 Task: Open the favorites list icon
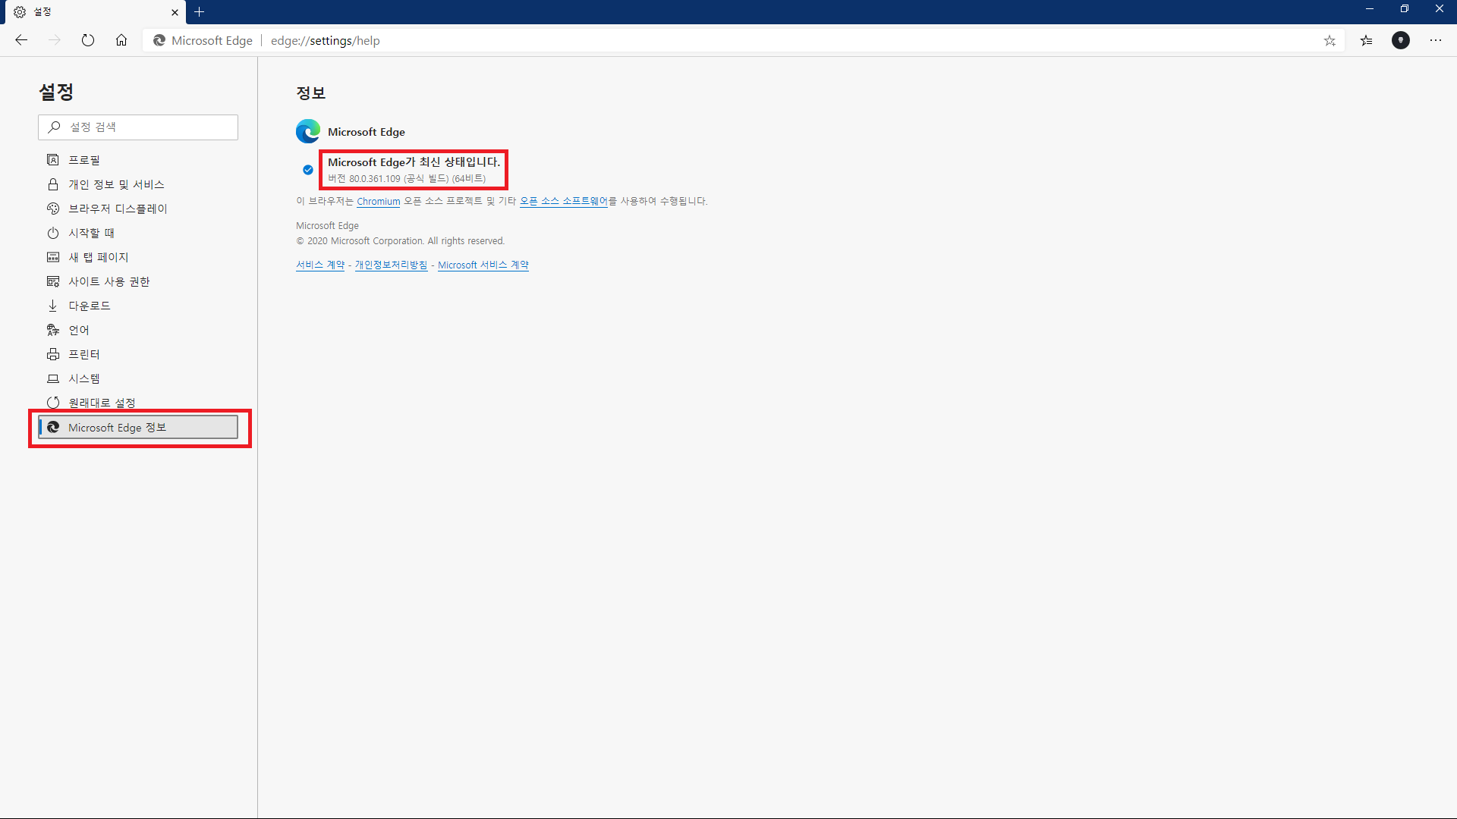pyautogui.click(x=1366, y=41)
